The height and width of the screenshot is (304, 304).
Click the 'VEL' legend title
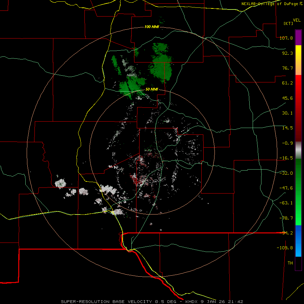(x=297, y=20)
